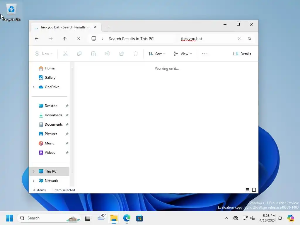Open the Sort dropdown
Viewport: 300px width, 225px height.
click(x=157, y=54)
